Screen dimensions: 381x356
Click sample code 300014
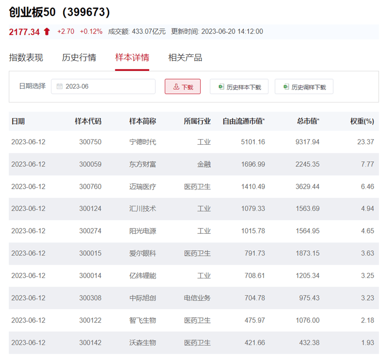90,276
